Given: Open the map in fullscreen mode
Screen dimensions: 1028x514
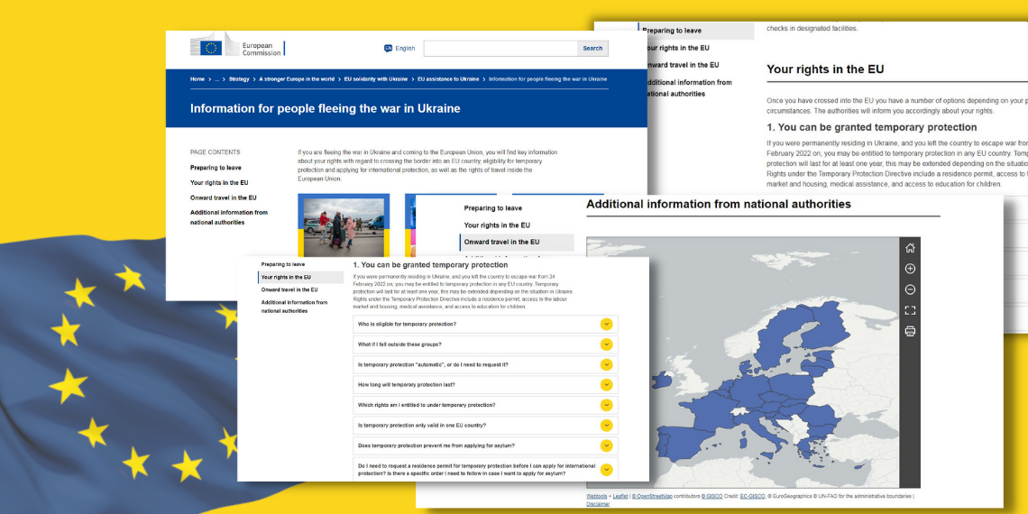Looking at the screenshot, I should point(910,310).
